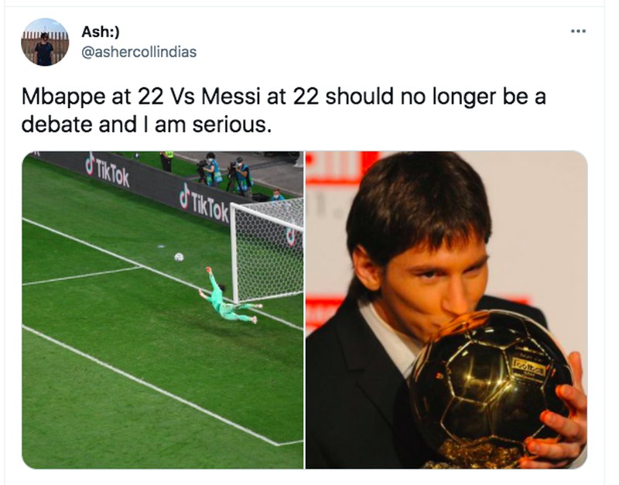
Task: Open the three-dot more options menu
Action: coord(578,32)
